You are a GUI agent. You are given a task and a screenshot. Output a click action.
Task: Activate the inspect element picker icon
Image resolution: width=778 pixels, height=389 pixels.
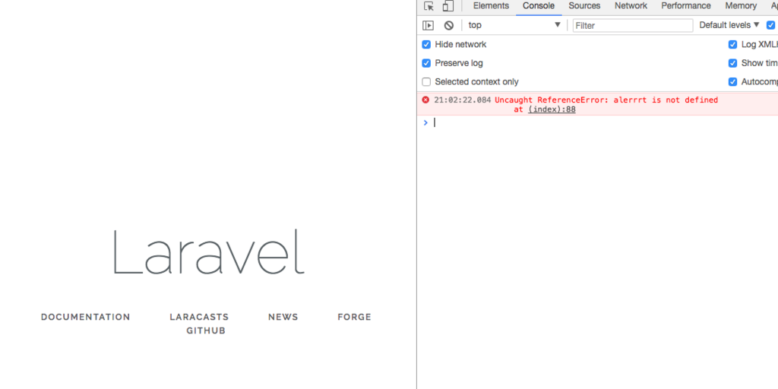pos(429,6)
